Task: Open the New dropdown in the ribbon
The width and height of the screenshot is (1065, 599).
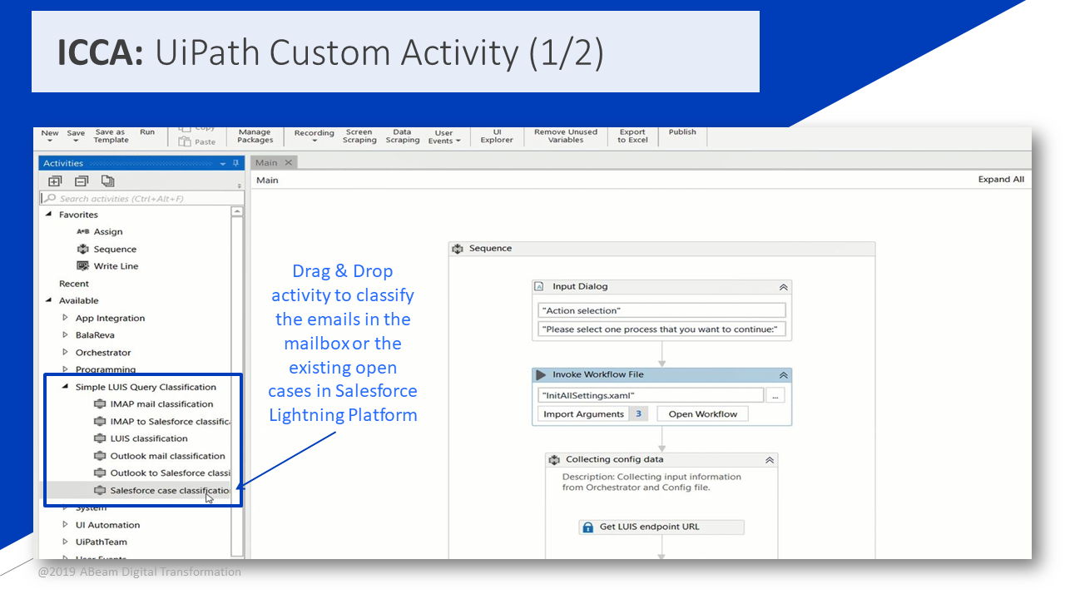Action: point(50,141)
